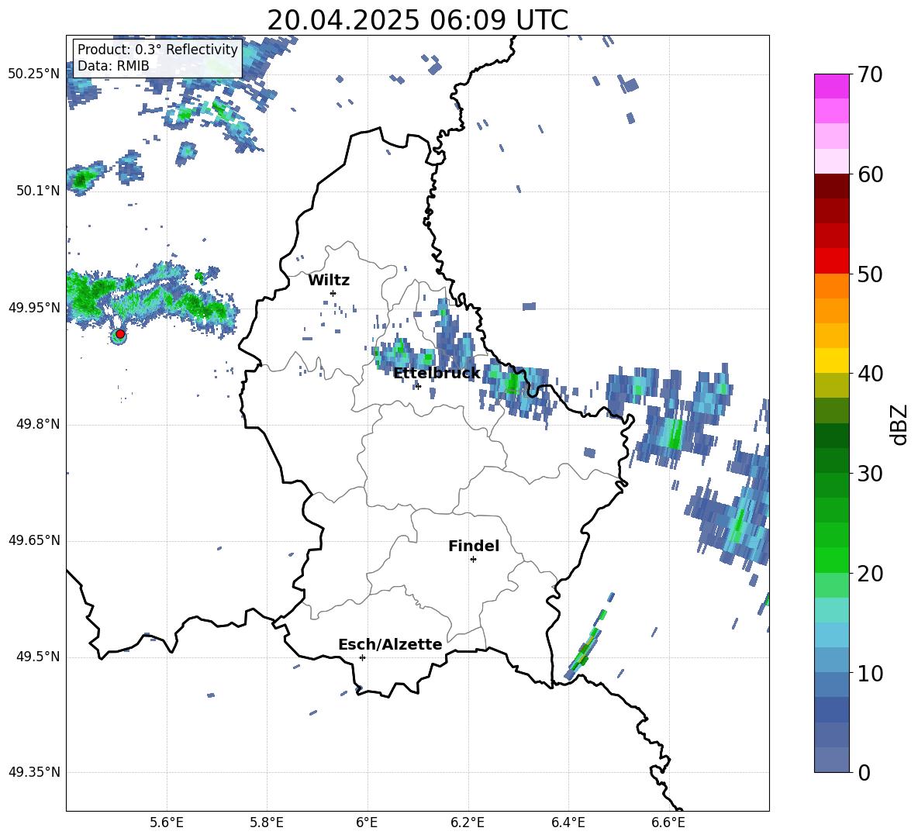Click the 49.95°N latitude tick label
Viewport: 918px width, 838px height.
click(x=34, y=308)
